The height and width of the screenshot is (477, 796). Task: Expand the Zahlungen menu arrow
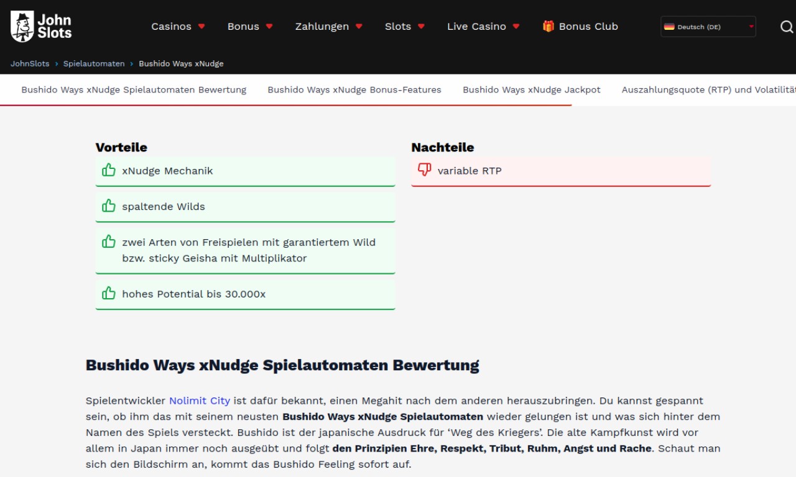pos(359,27)
